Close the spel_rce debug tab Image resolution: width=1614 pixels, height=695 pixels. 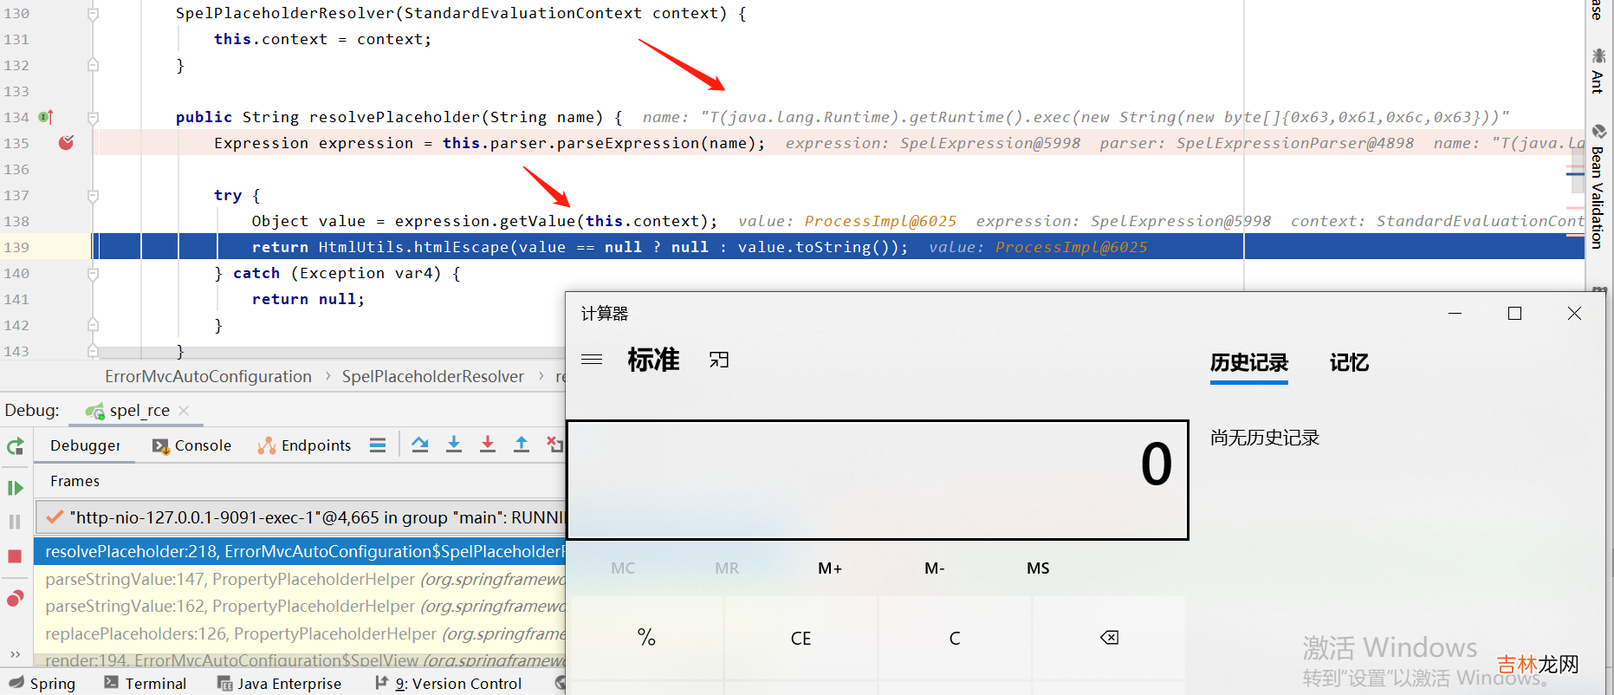click(x=184, y=411)
